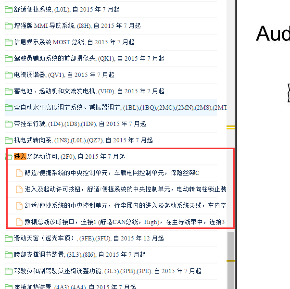Open 增强版 MMI 导航系统, (I8H) entry
The width and height of the screenshot is (290, 289).
coord(77,25)
